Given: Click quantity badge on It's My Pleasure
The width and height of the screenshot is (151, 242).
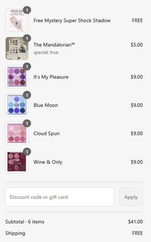Looking at the screenshot, I should coord(27,67).
